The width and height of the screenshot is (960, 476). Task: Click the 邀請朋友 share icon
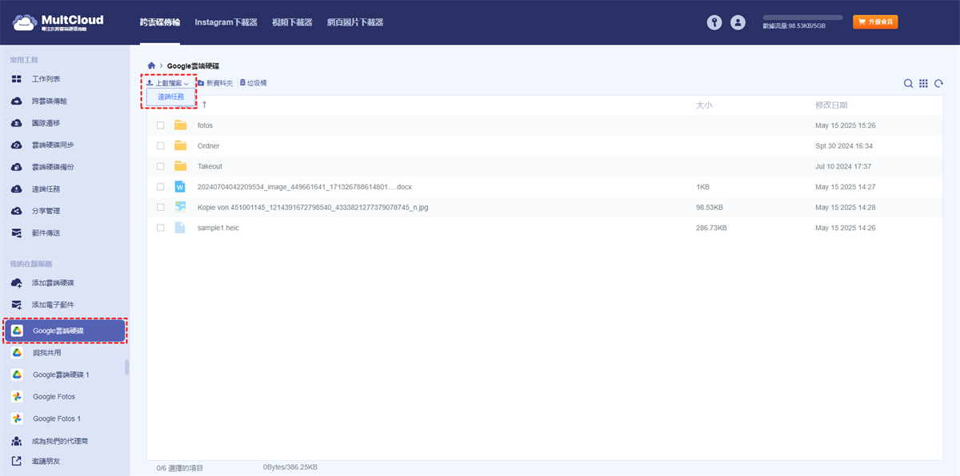pyautogui.click(x=16, y=461)
